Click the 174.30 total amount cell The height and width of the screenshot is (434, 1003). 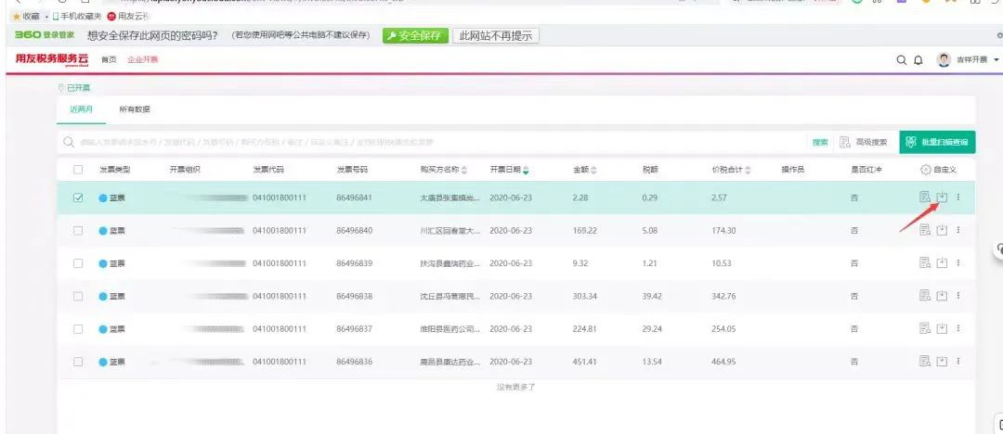click(x=723, y=230)
